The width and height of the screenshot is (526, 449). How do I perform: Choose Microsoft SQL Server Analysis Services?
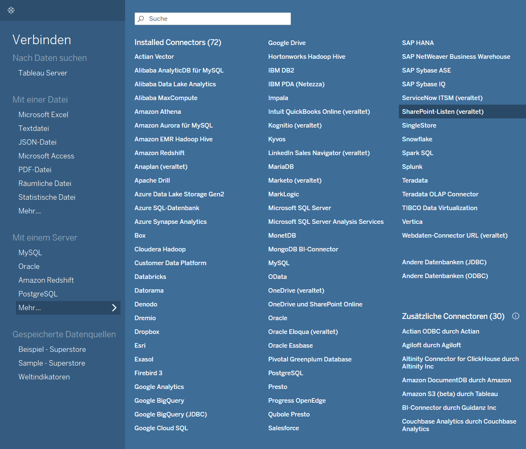tap(326, 222)
